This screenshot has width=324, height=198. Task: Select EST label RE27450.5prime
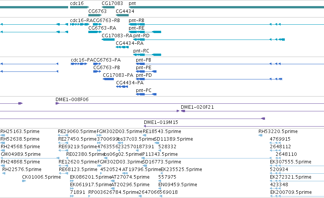point(78,139)
